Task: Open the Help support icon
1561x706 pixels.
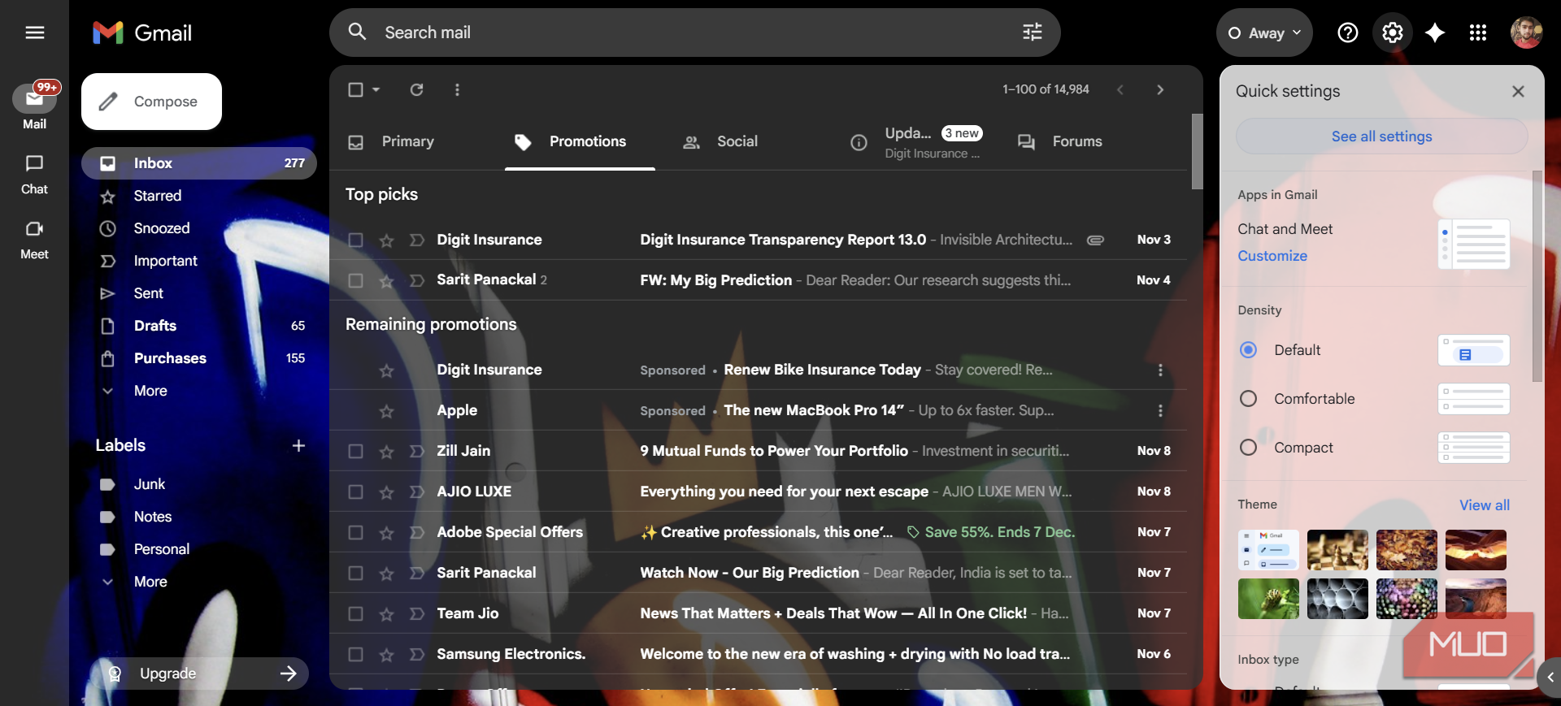Action: [1347, 32]
